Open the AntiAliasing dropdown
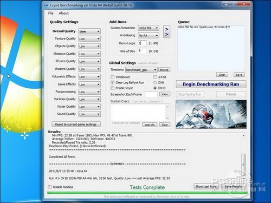This screenshot has height=203, width=271. click(x=149, y=36)
